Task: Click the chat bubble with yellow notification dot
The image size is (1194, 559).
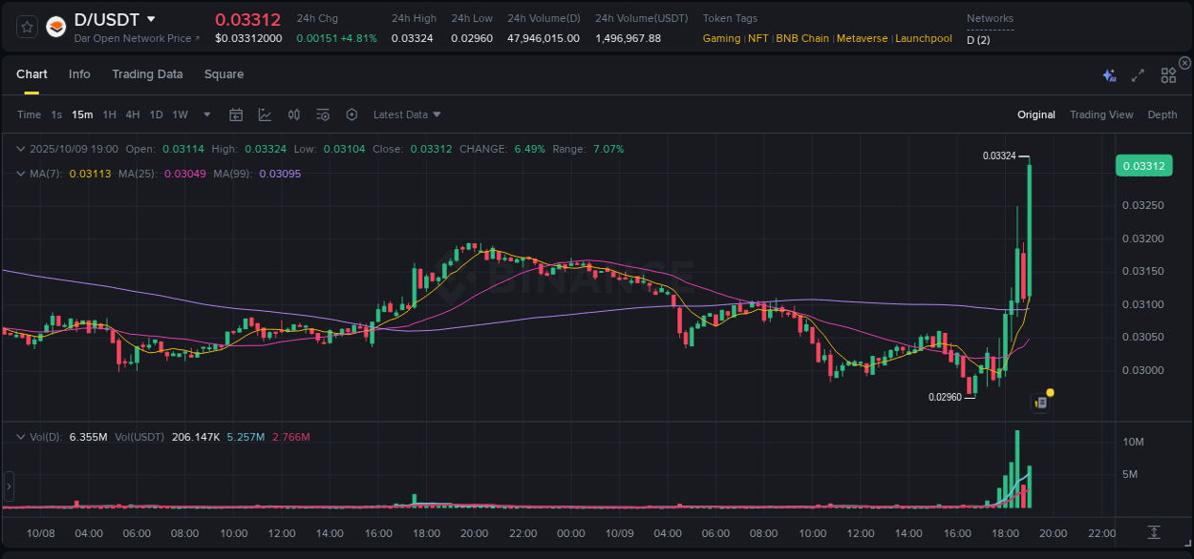Action: point(1041,401)
